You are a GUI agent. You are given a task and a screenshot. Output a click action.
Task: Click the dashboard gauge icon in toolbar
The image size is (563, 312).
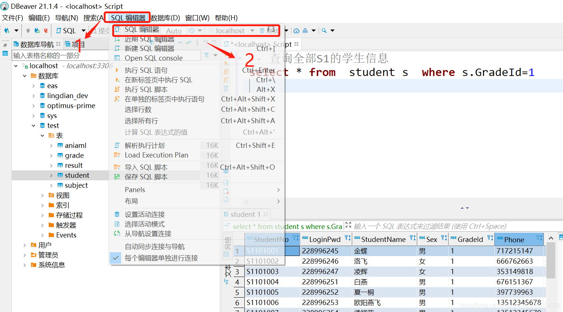pos(296,31)
